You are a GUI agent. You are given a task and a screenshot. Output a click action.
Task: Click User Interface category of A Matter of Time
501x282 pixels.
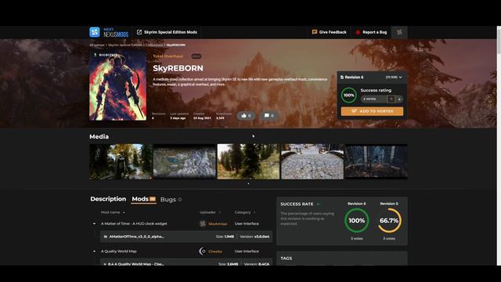(x=247, y=224)
